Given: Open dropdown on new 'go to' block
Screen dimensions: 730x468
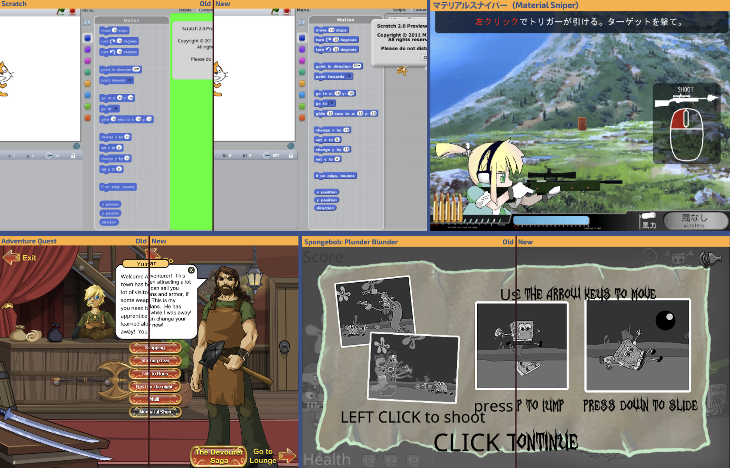Looking at the screenshot, I should click(x=332, y=103).
